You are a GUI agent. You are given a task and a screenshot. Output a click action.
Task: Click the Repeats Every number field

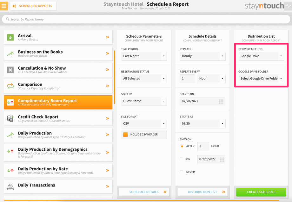[x=187, y=79]
